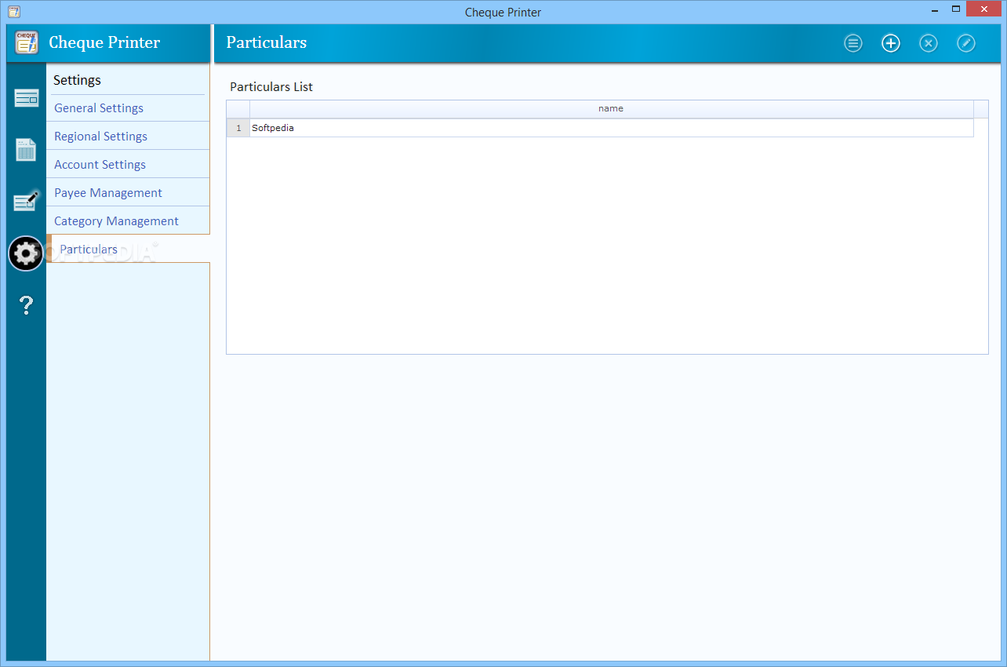Maximize the Cheque Printer window

[x=956, y=9]
